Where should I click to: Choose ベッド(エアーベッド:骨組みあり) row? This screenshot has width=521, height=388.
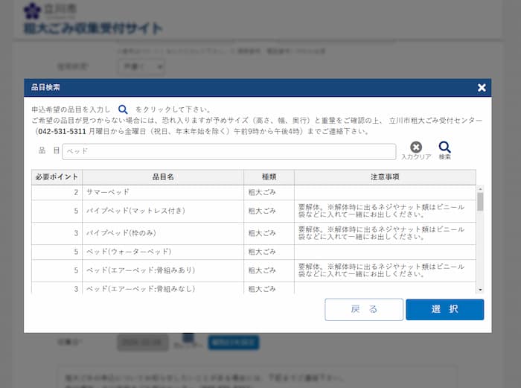click(162, 270)
